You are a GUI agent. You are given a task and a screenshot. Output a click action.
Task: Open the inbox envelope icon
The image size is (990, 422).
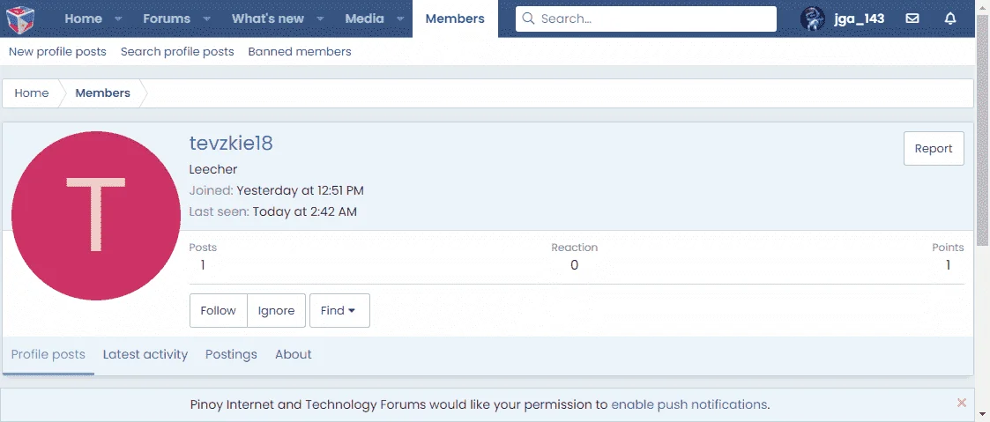click(912, 19)
